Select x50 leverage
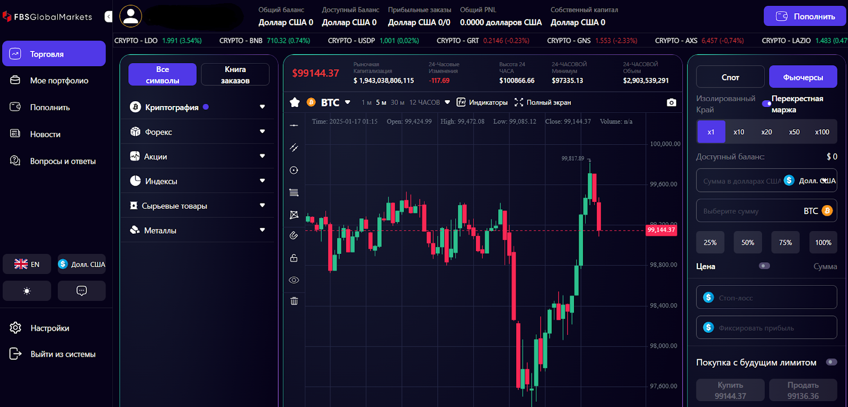This screenshot has height=407, width=848. [794, 132]
